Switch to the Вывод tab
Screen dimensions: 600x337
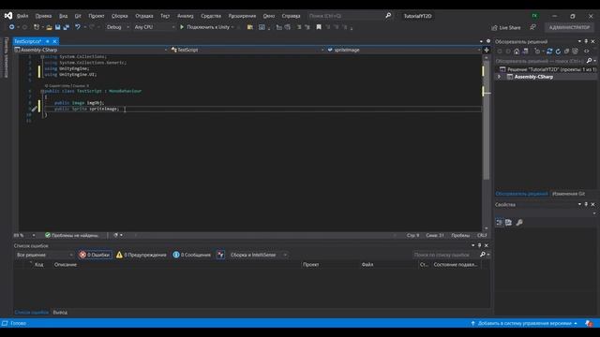tap(60, 312)
